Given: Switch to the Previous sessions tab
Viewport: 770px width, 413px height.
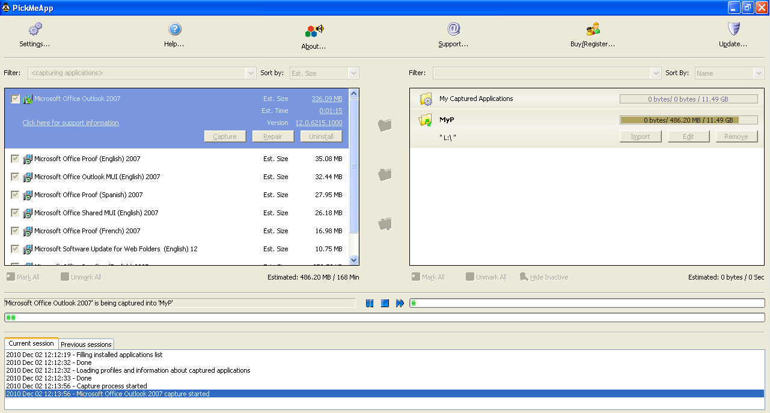Looking at the screenshot, I should point(86,344).
